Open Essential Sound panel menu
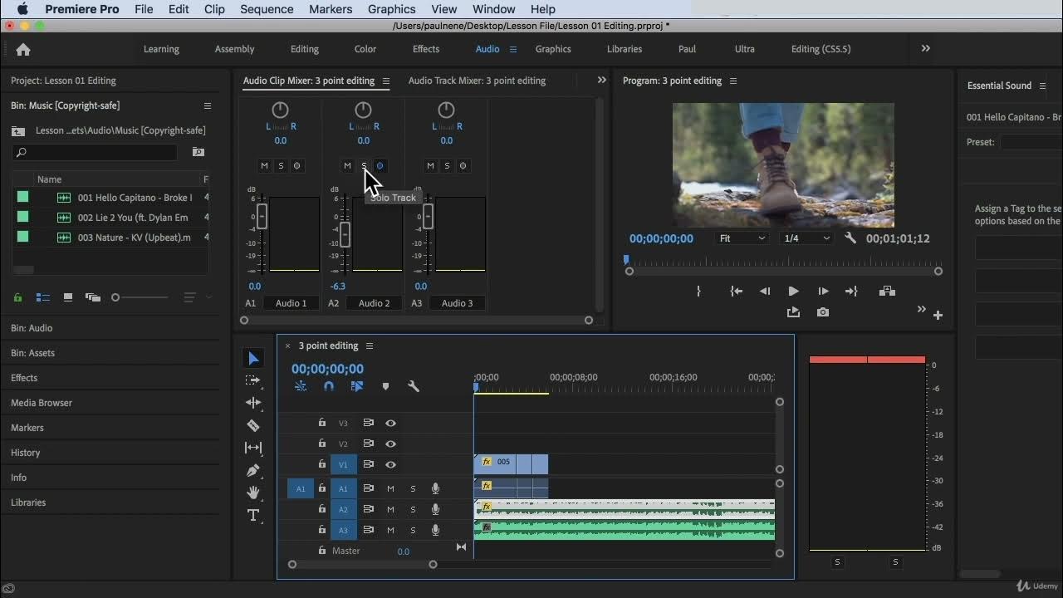Viewport: 1063px width, 598px height. [1042, 86]
